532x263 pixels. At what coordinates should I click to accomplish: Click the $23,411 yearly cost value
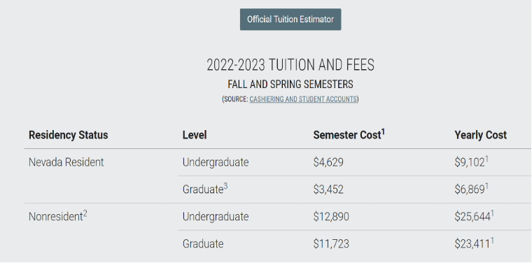472,243
